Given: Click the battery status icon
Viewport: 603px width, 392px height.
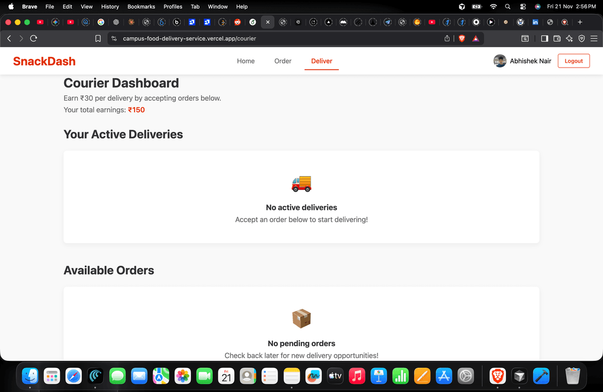Looking at the screenshot, I should point(477,7).
